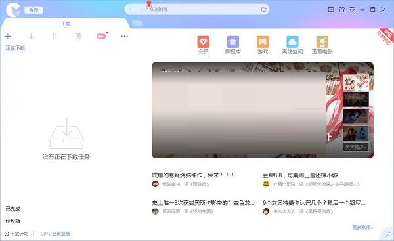Click the yellow avatar of 吐槽电影院
Viewport: 394px width, 241px height.
[x=266, y=184]
